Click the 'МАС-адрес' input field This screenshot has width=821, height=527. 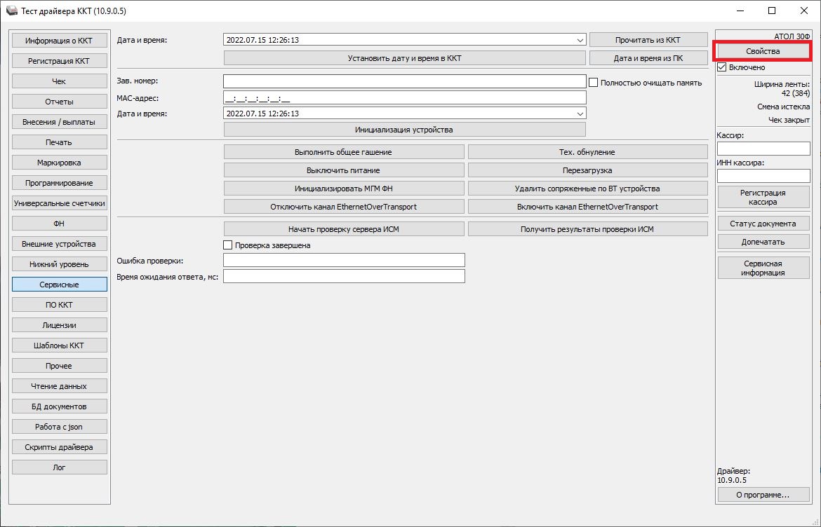(404, 97)
